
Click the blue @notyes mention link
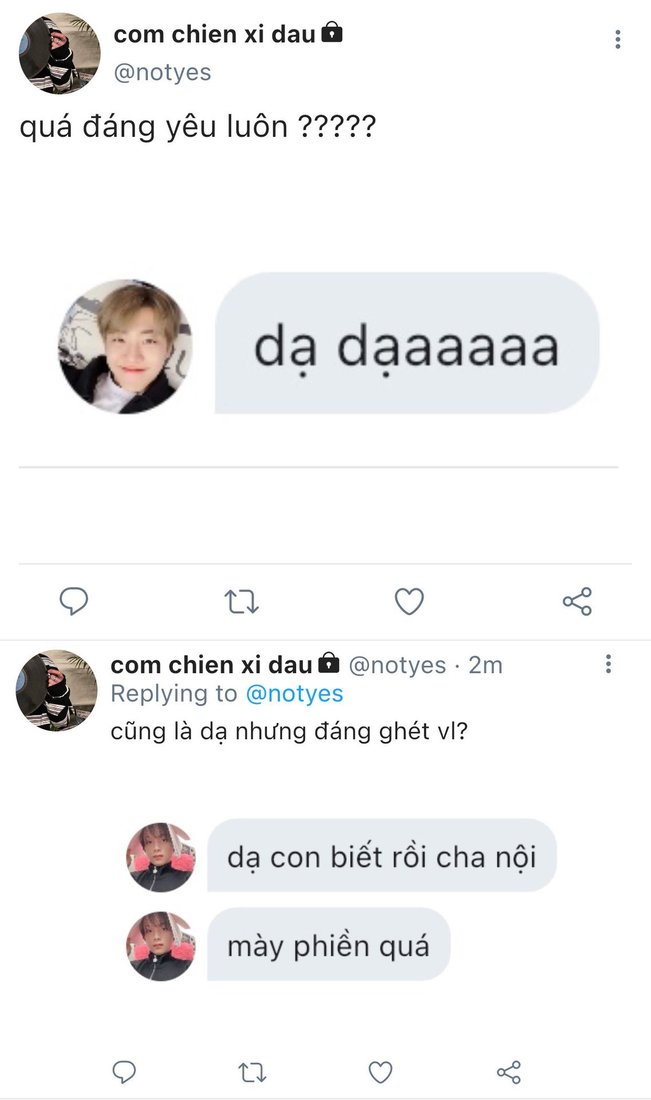[294, 694]
